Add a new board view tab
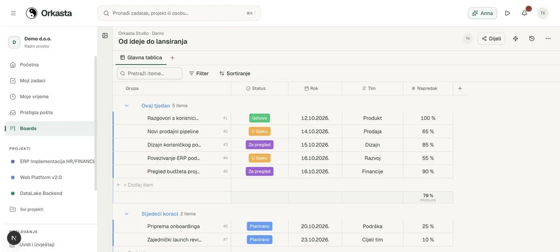560x252 pixels. [172, 58]
